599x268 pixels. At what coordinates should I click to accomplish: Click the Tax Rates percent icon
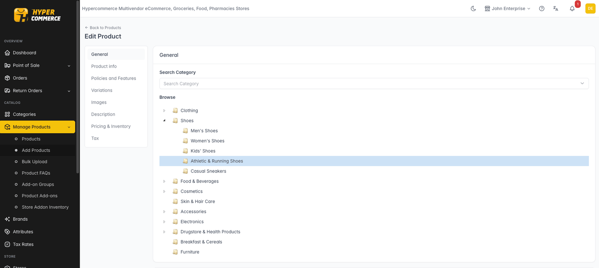pyautogui.click(x=7, y=244)
